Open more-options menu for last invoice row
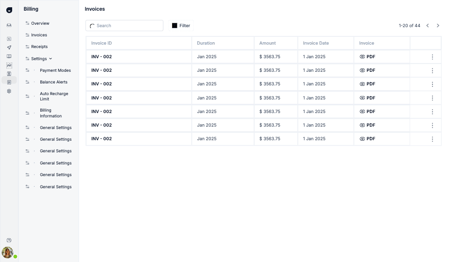 pos(432,139)
